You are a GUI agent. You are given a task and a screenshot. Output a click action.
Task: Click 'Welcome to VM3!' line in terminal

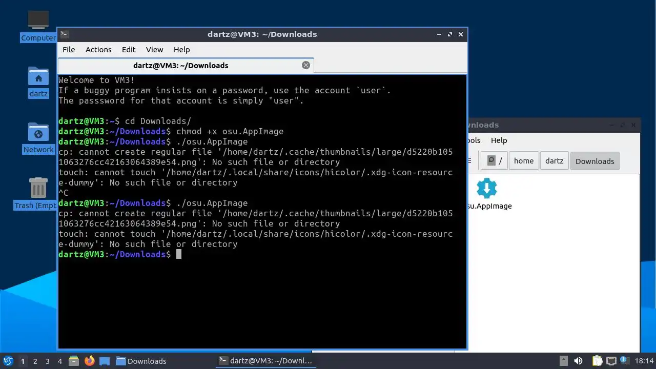pos(97,80)
